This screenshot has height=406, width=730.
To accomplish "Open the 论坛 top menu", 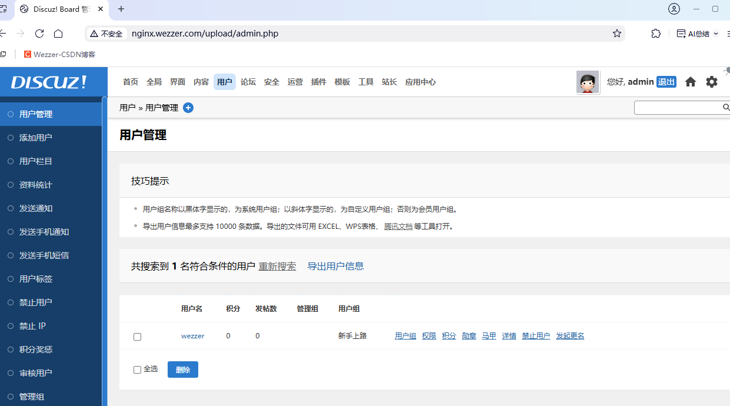I will tap(248, 82).
